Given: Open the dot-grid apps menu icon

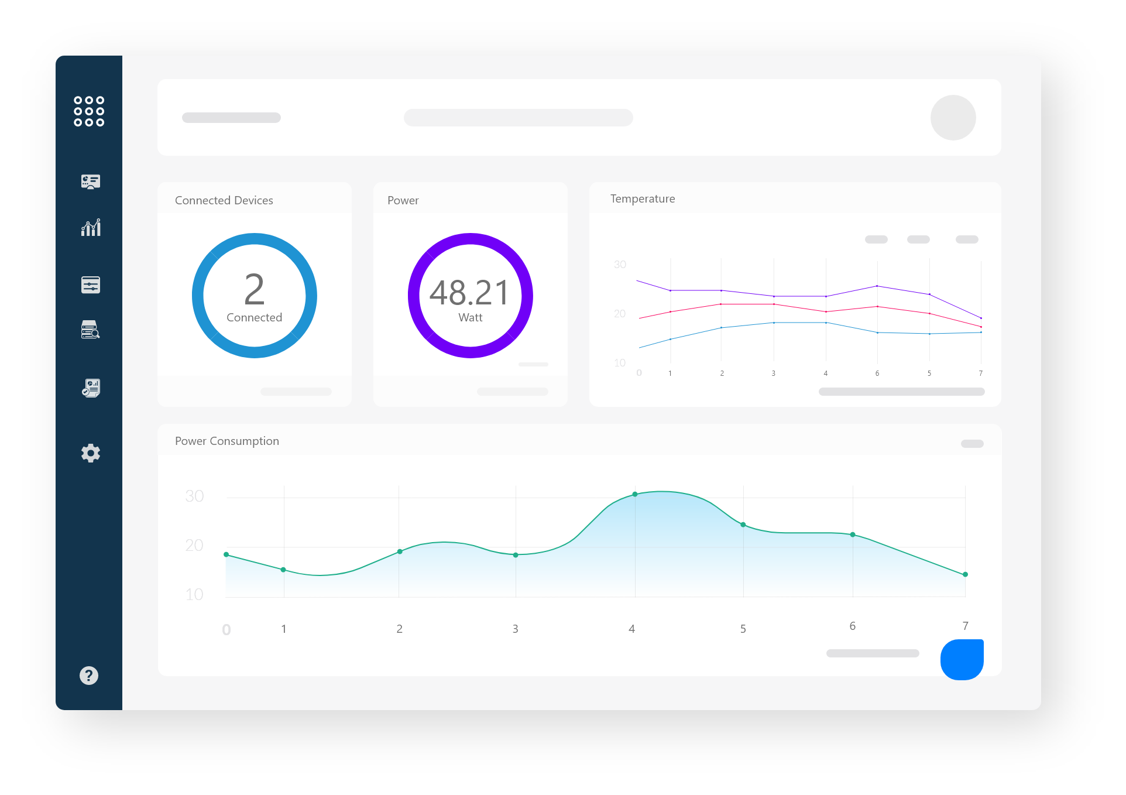Looking at the screenshot, I should [x=89, y=111].
